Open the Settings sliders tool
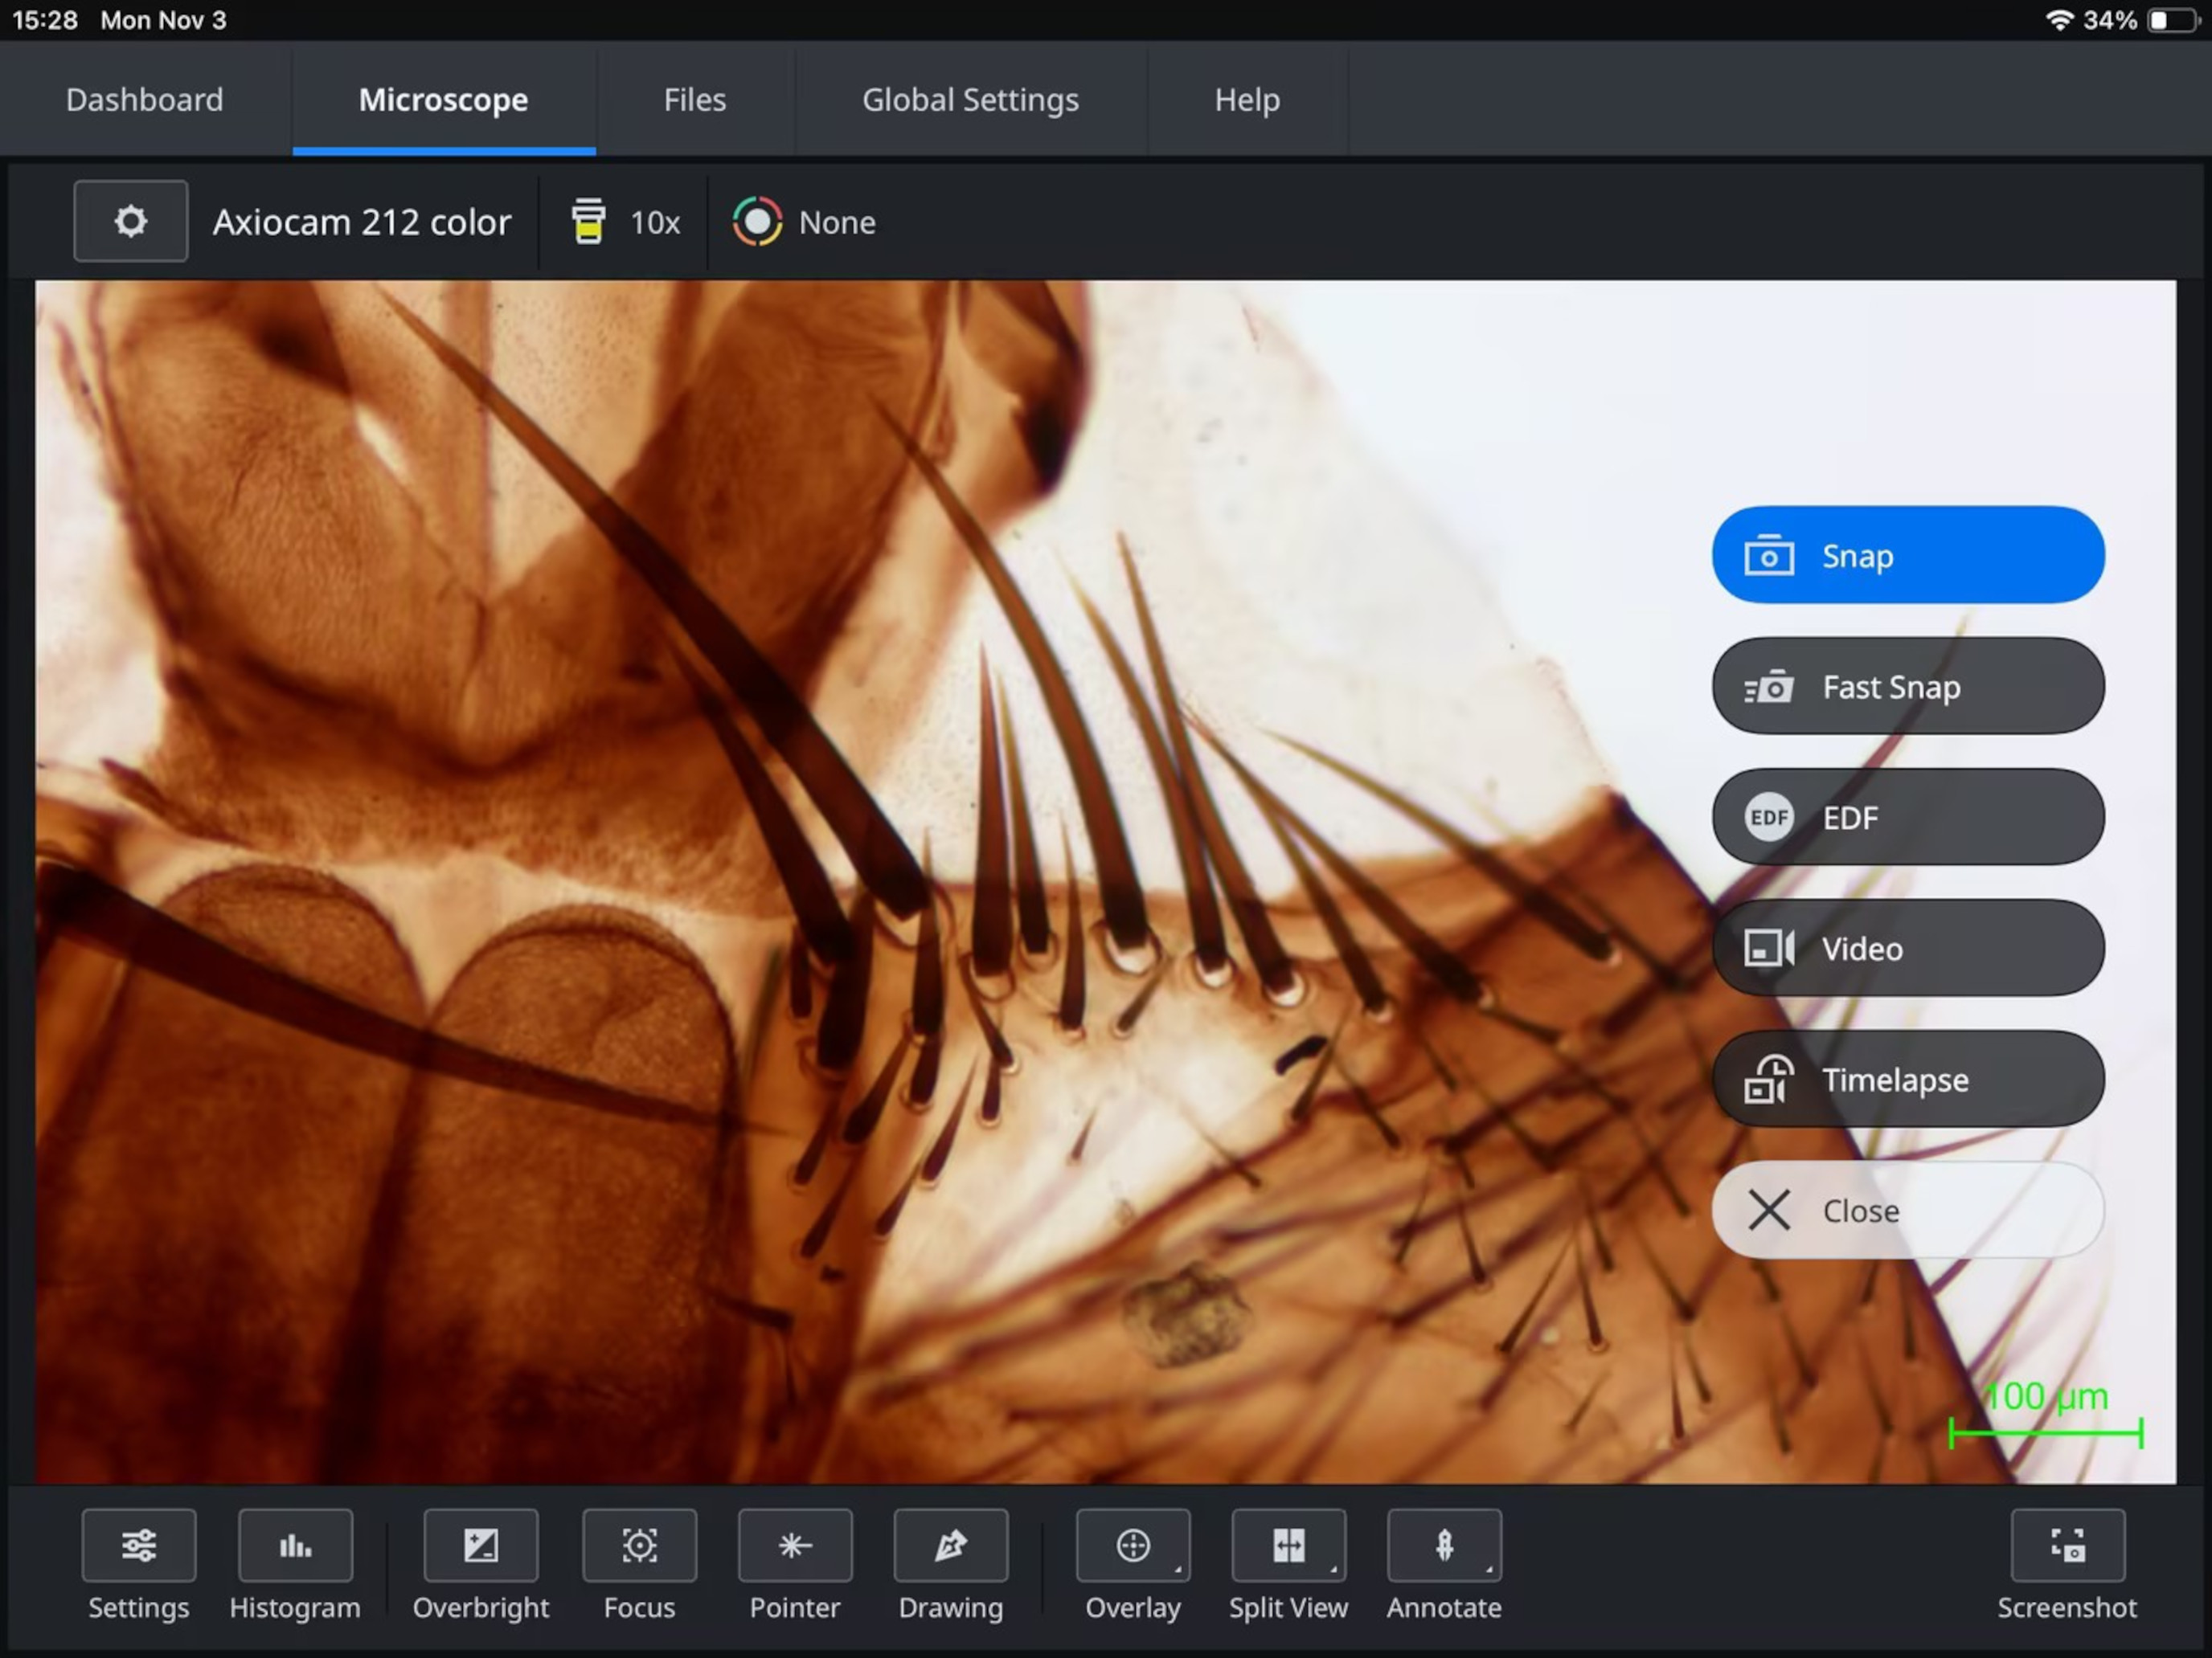Screen dimensions: 2212x1658 [139, 1545]
